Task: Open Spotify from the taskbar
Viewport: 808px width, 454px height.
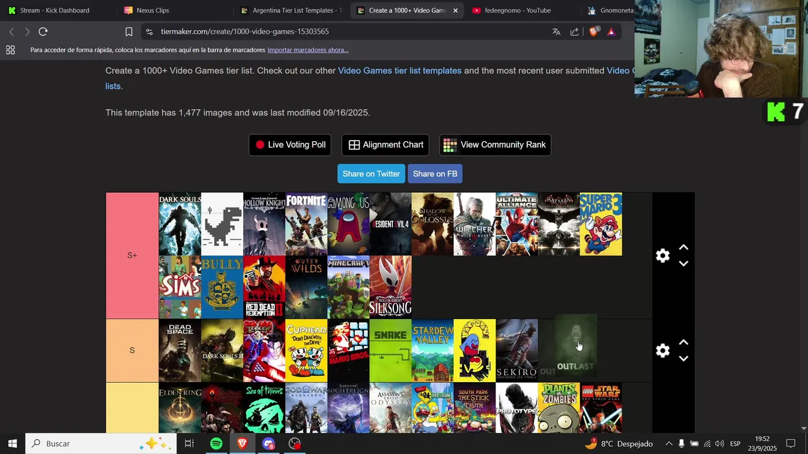Action: [x=216, y=444]
